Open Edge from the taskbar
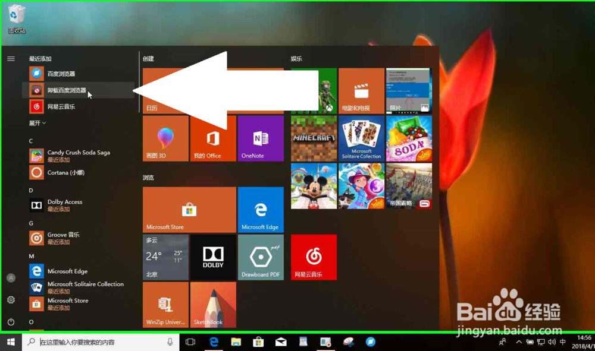 [x=214, y=342]
